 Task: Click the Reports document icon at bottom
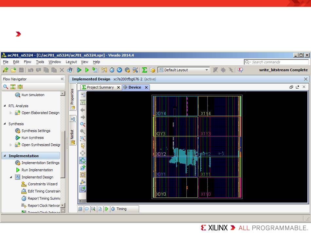point(100,209)
